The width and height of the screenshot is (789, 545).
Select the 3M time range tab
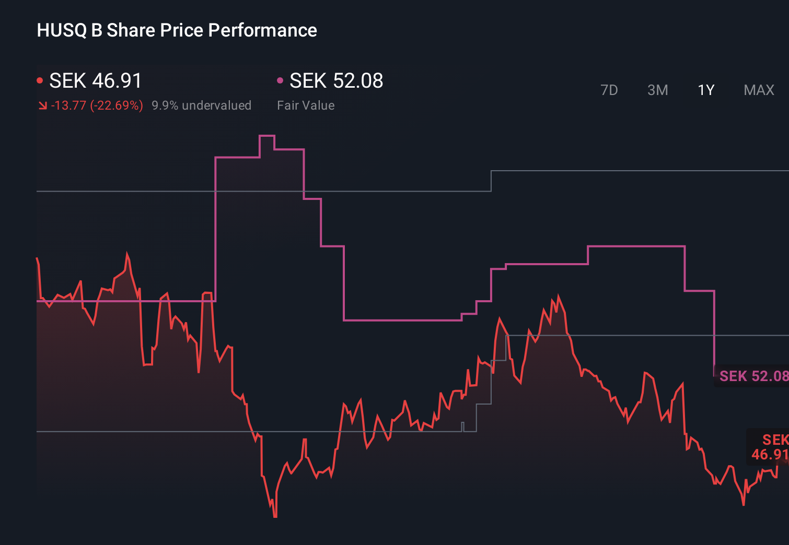[x=657, y=90]
